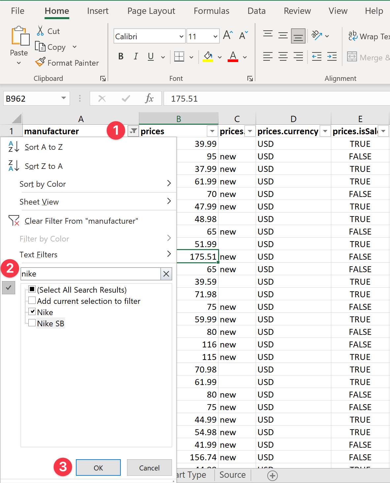390x483 pixels.
Task: Click Cancel in the filter menu
Action: pyautogui.click(x=149, y=467)
